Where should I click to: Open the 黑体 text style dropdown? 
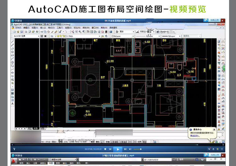click(126, 32)
